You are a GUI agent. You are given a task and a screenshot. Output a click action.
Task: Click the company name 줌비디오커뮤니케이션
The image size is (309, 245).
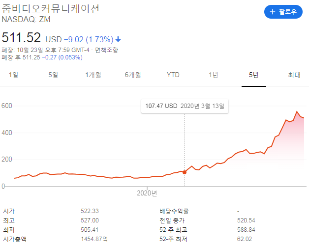click(x=51, y=9)
